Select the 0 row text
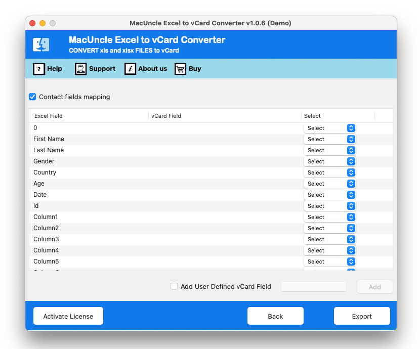Screen dimensions: 420x349 [x=35, y=128]
